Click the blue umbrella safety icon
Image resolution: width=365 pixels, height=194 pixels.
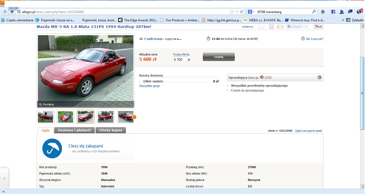click(52, 148)
